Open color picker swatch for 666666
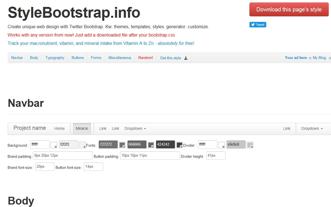331x207 pixels. pos(151,145)
